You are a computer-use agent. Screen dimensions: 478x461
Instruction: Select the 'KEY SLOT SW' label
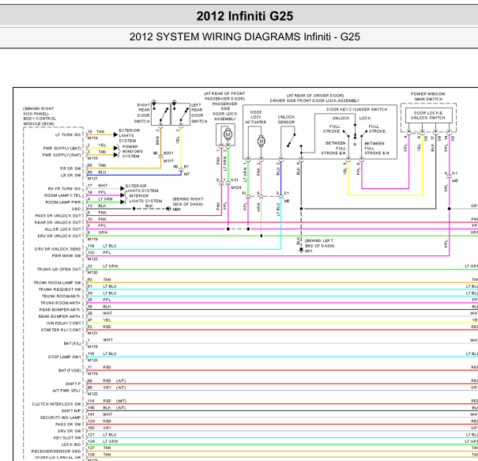click(x=67, y=438)
